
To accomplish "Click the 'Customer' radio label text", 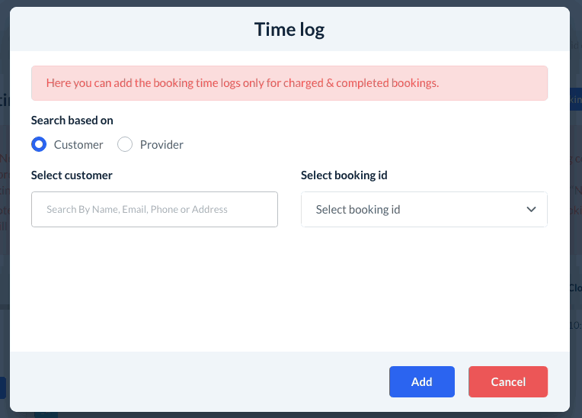I will tap(78, 145).
